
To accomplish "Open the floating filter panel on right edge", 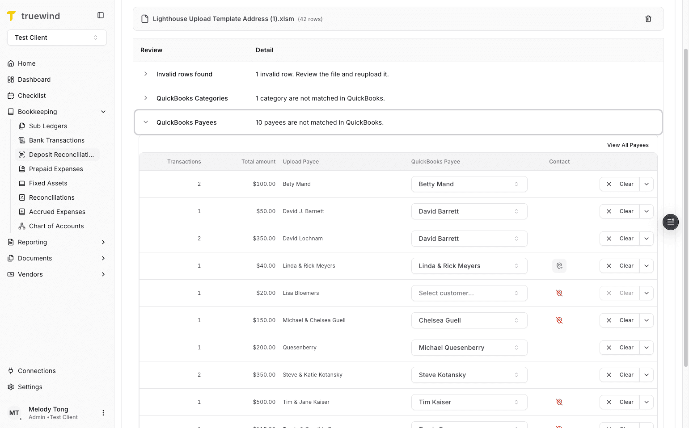I will 670,222.
